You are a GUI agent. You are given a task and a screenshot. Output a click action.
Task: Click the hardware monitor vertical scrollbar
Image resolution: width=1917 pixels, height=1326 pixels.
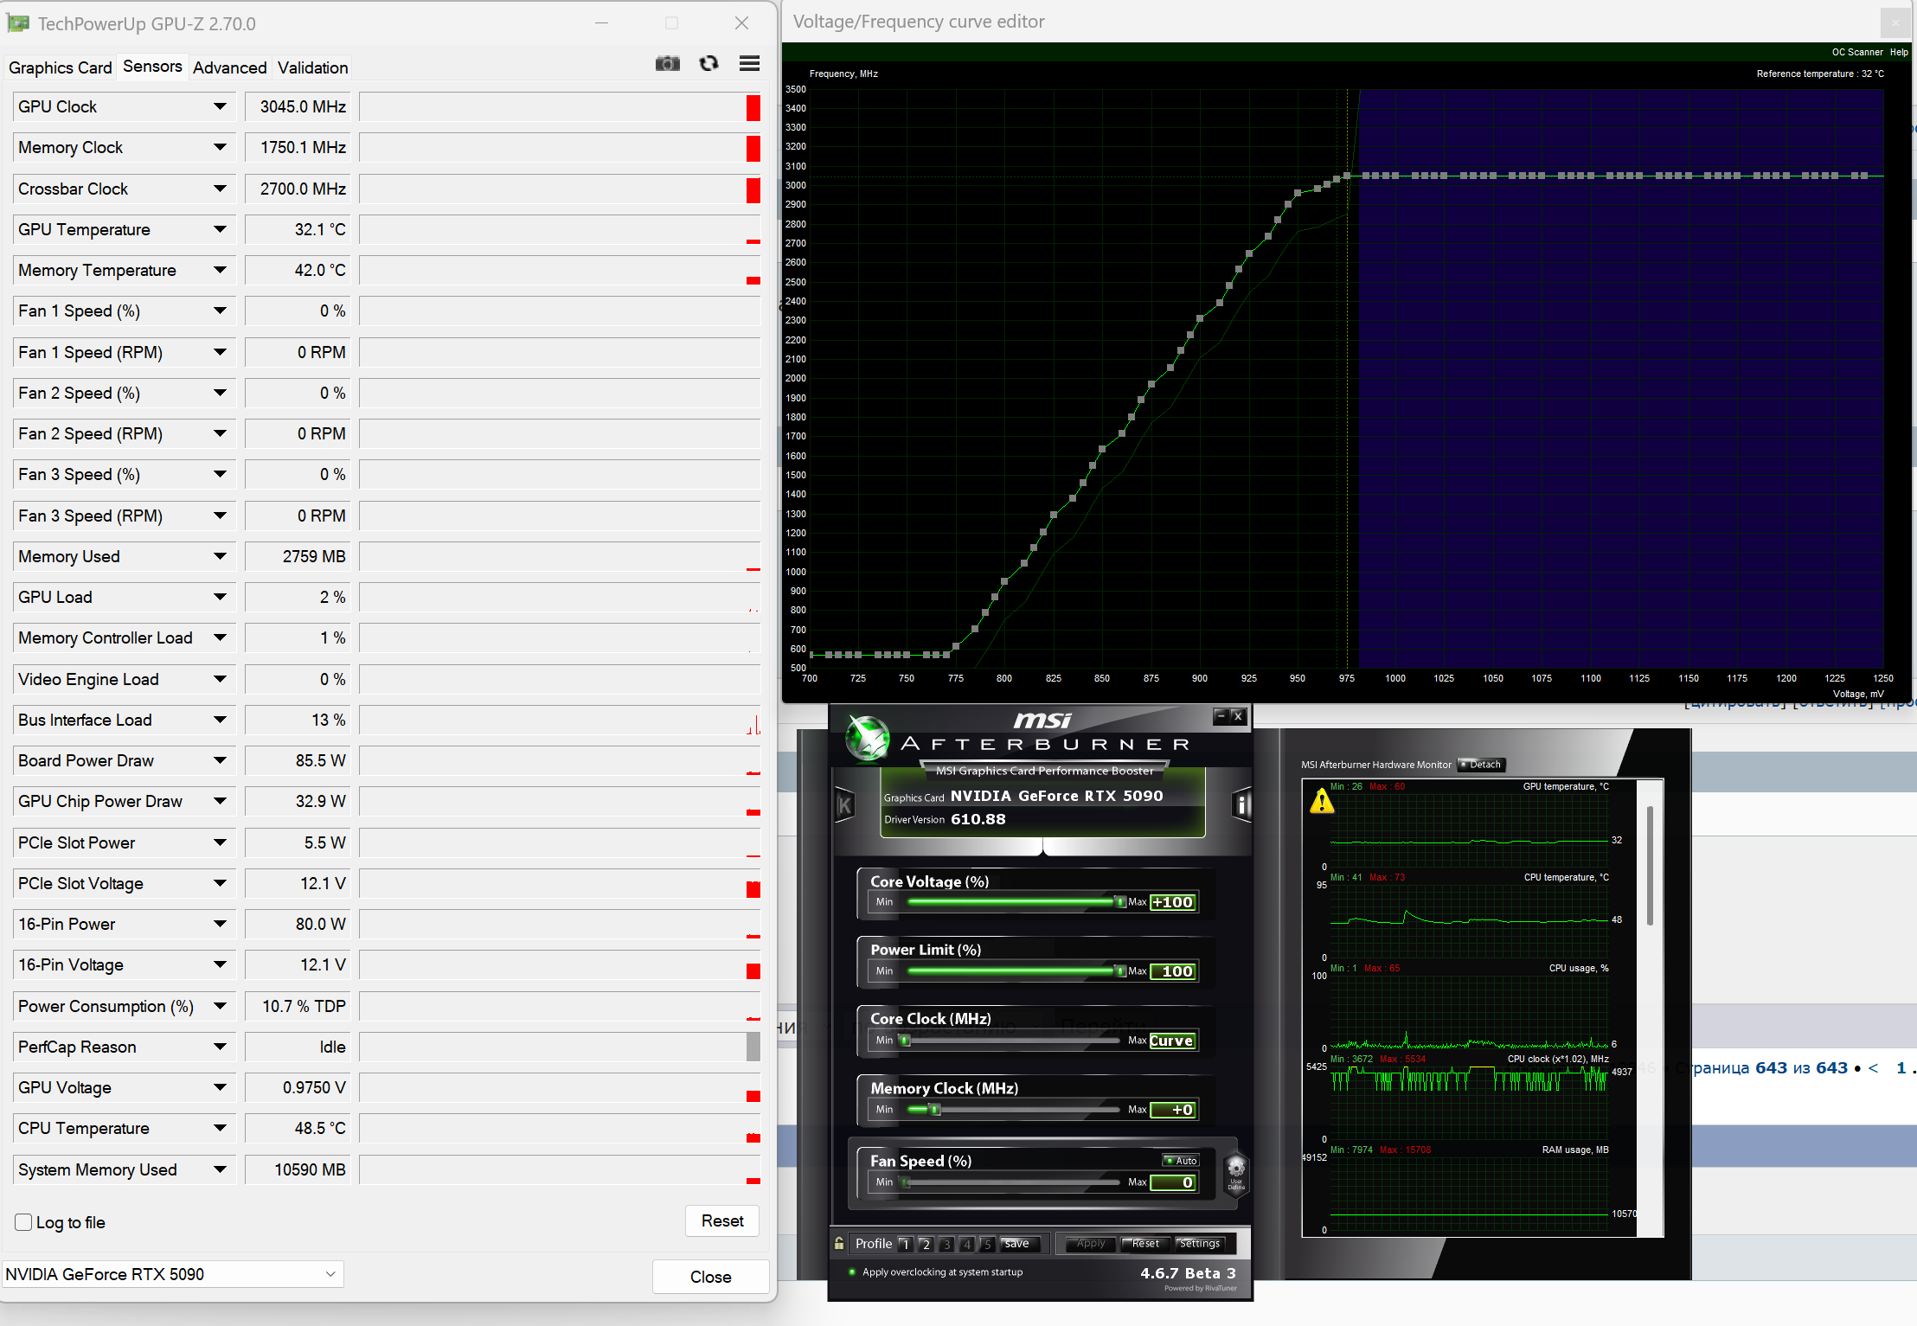pos(1650,867)
